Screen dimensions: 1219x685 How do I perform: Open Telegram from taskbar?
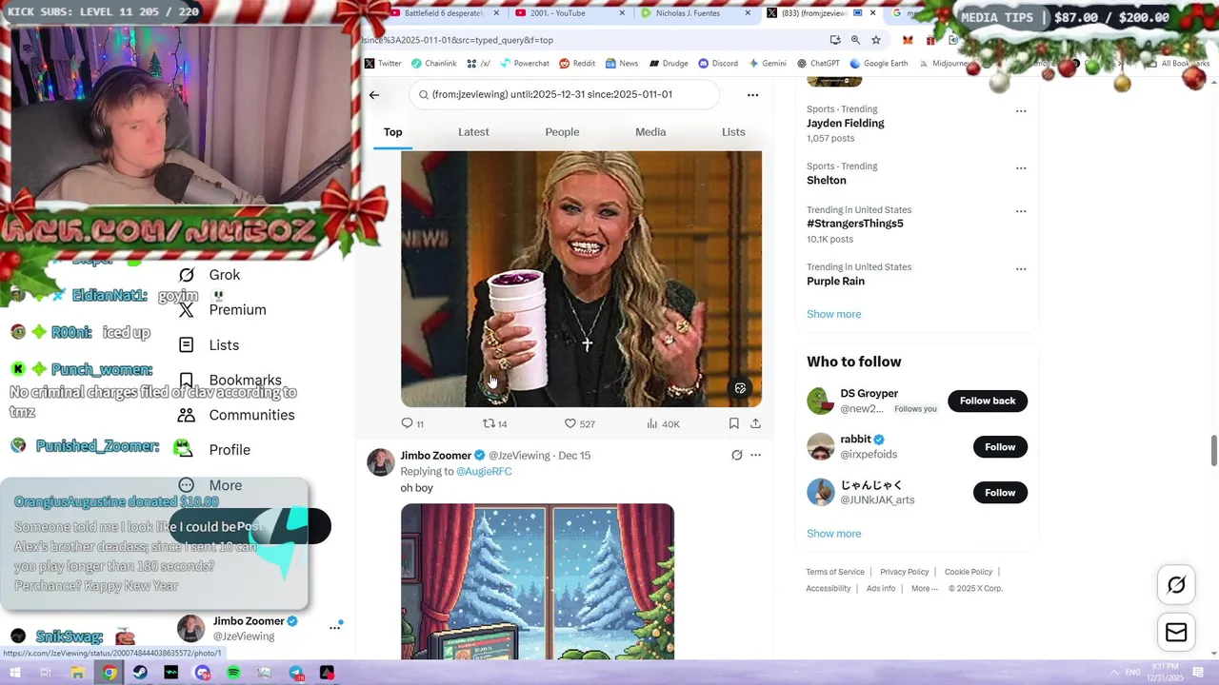(296, 673)
